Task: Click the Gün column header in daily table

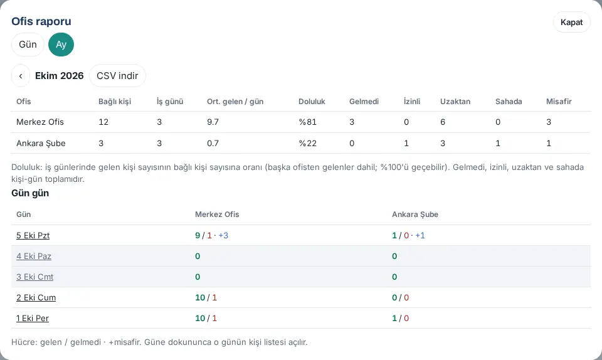Action: click(23, 214)
